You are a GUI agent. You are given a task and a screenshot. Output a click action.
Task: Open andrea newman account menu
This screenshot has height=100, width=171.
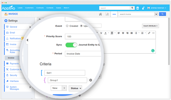[x=157, y=8]
